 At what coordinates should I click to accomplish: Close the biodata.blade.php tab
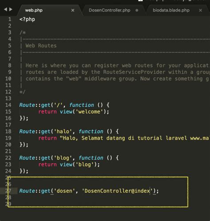click(x=200, y=10)
